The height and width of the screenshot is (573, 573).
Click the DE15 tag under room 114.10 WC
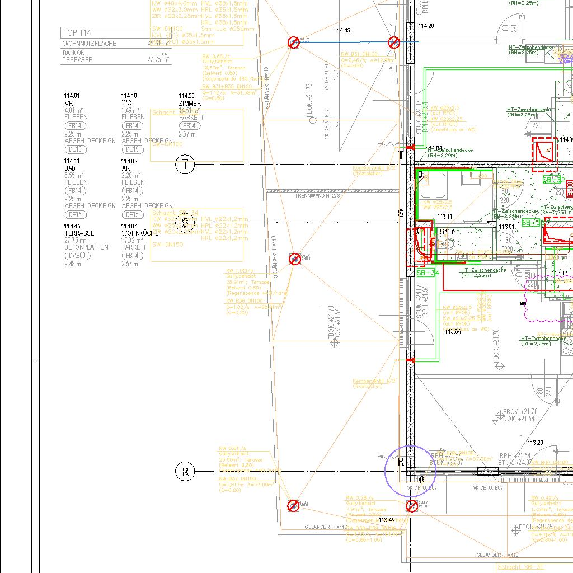click(132, 149)
